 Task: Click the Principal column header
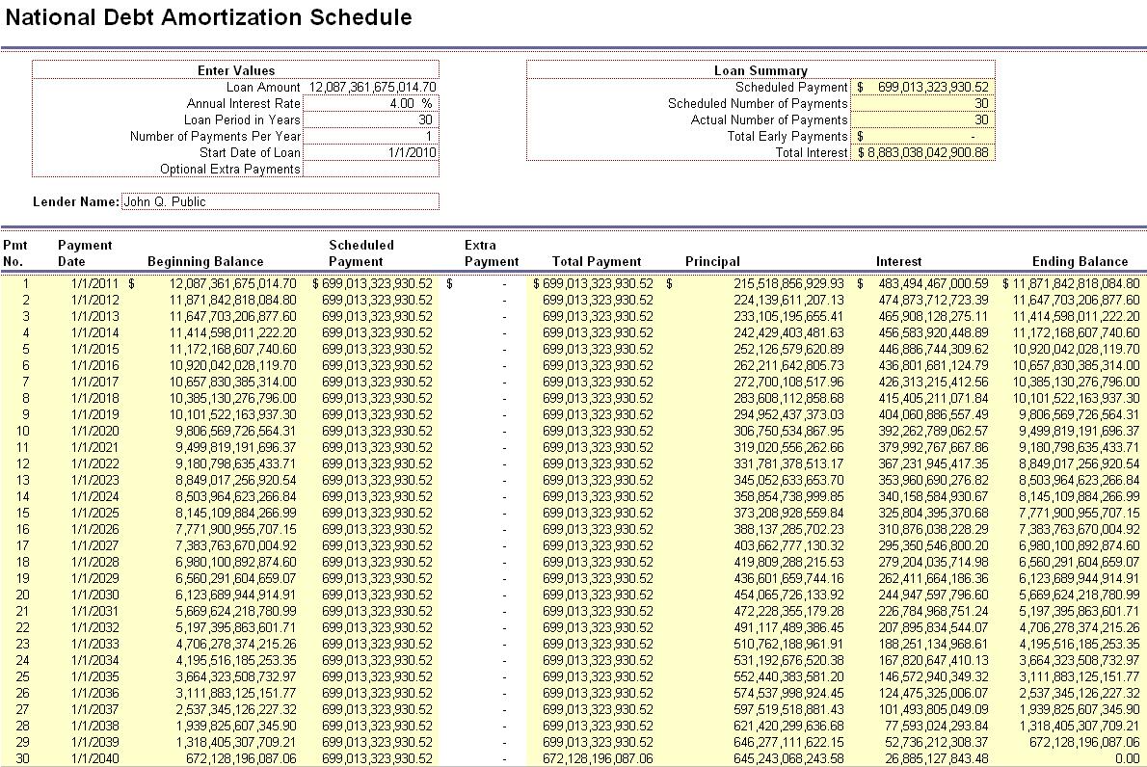tap(712, 261)
